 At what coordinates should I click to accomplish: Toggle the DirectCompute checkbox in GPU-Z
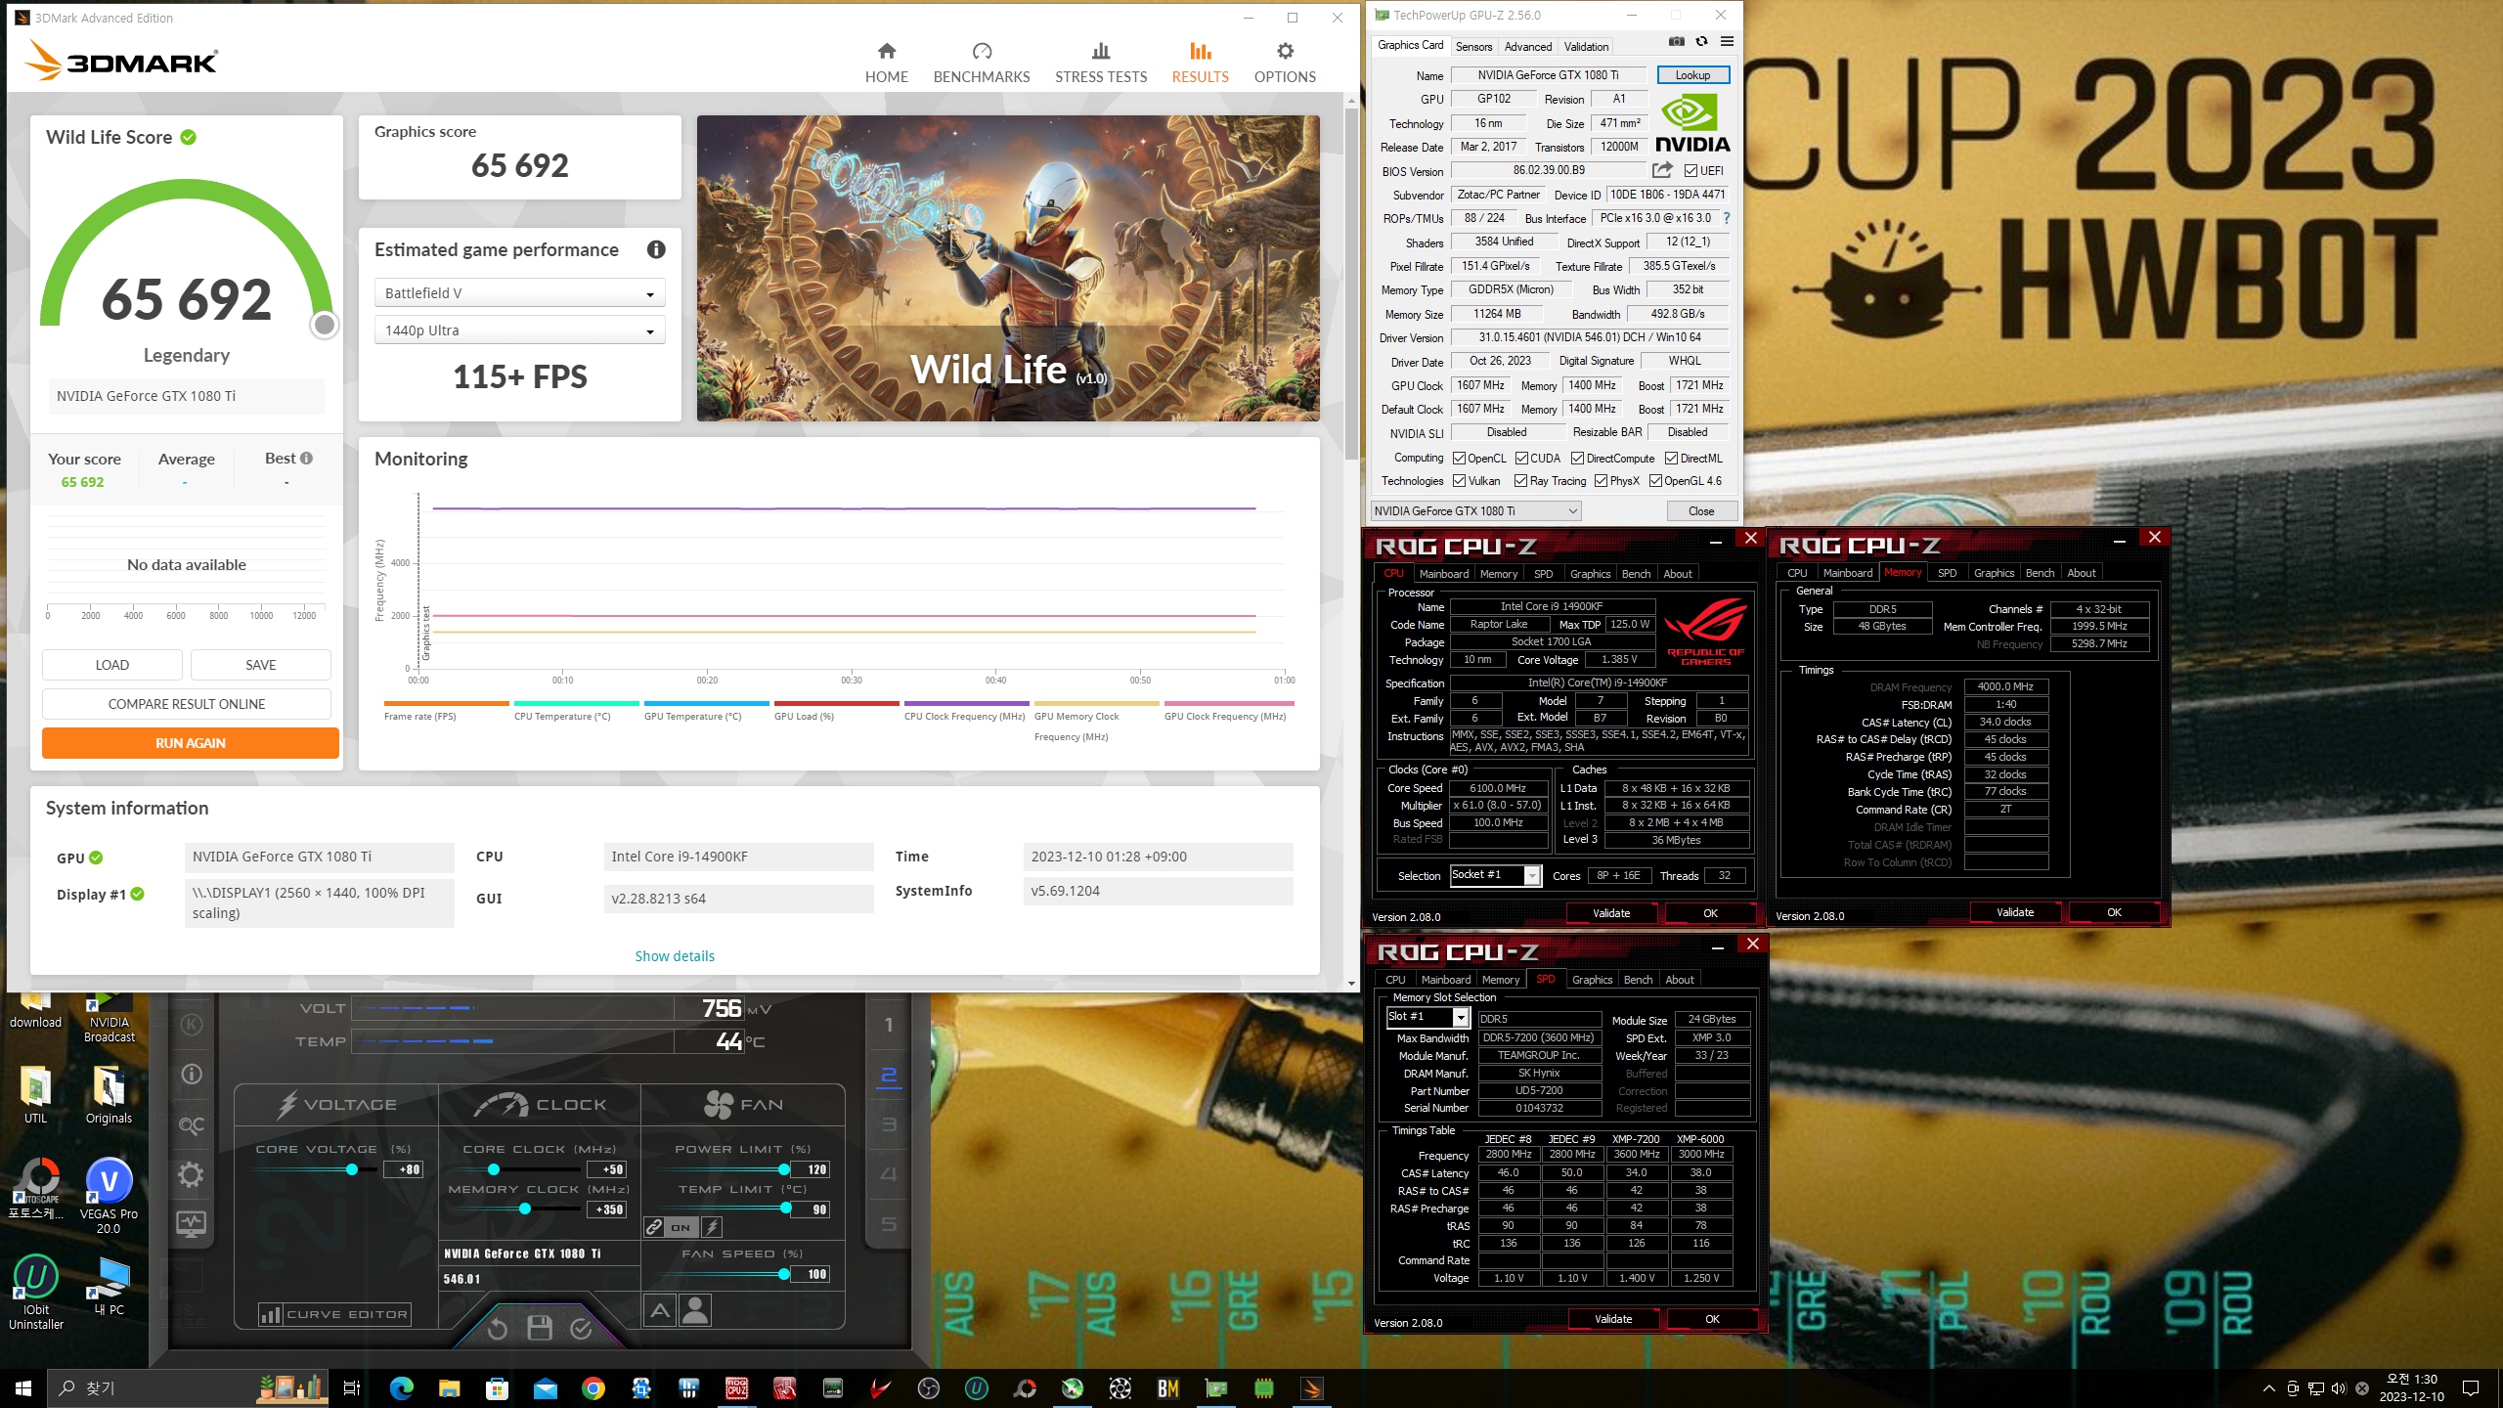coord(1577,459)
